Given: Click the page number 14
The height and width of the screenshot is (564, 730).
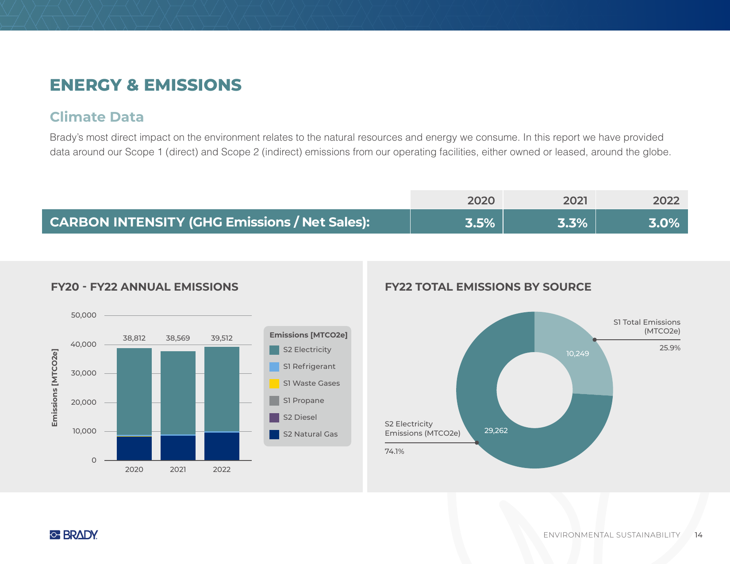Looking at the screenshot, I should tap(699, 535).
